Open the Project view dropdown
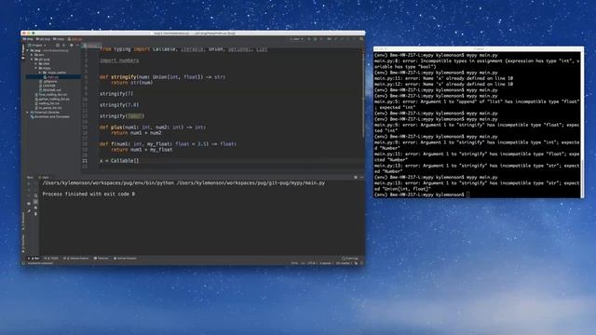 (x=37, y=46)
